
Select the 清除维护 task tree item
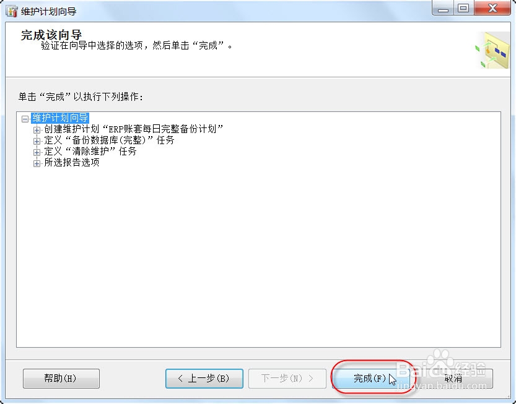(90, 151)
